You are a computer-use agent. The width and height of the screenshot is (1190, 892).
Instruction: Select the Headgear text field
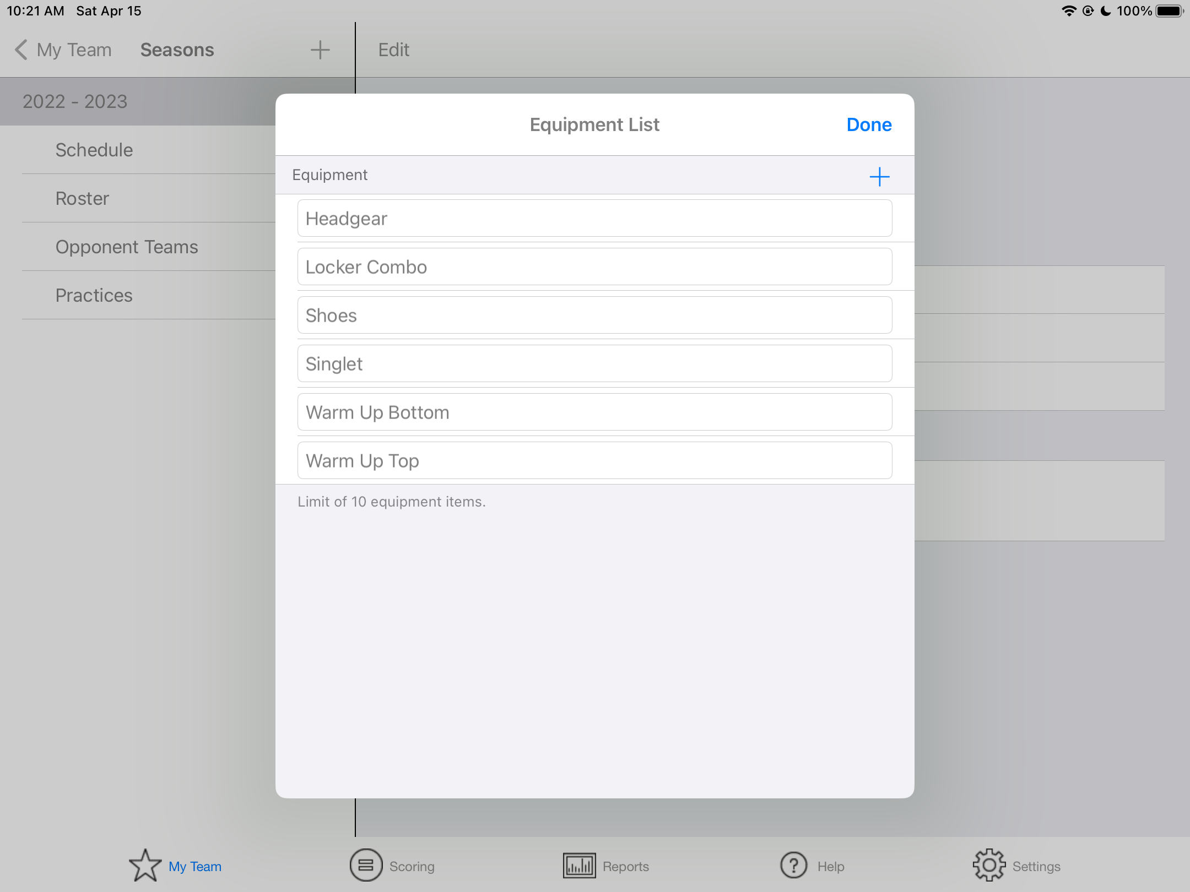click(594, 219)
